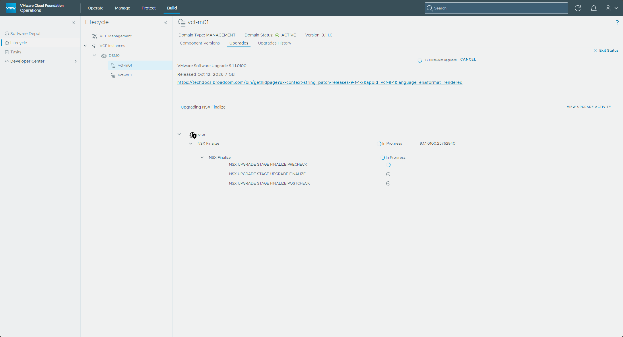Click the Lifecycle sidebar icon
This screenshot has width=623, height=337.
click(7, 43)
